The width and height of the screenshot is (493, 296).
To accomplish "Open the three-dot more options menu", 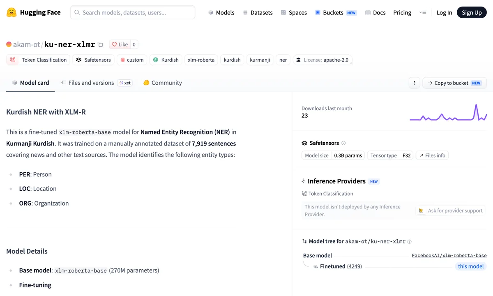I will [x=414, y=83].
